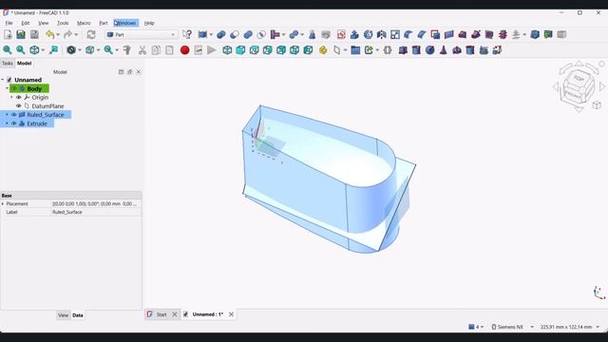Click the TOP face of navigation cube
Viewport: 608px width, 342px height.
tap(579, 79)
